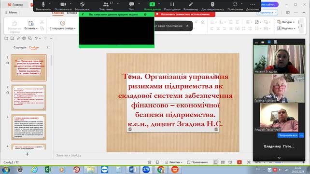The height and width of the screenshot is (174, 310).
Task: Switch to slide sorter view
Action: [223, 162]
